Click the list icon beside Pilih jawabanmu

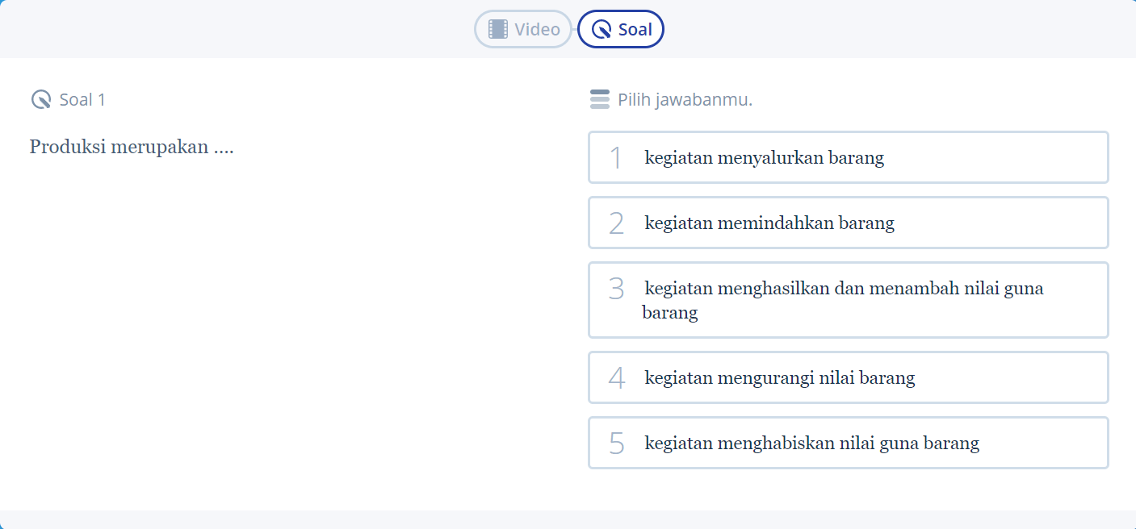(599, 99)
